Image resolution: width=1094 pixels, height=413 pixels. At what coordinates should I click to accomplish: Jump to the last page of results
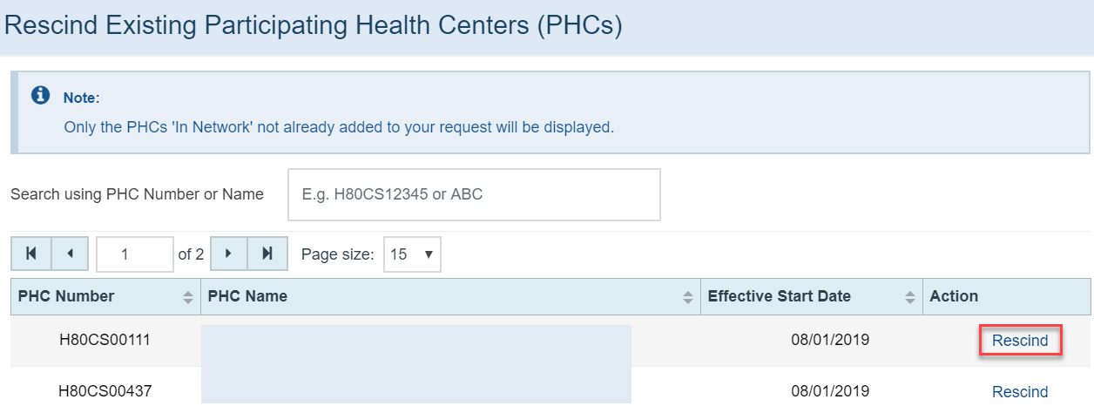click(267, 254)
